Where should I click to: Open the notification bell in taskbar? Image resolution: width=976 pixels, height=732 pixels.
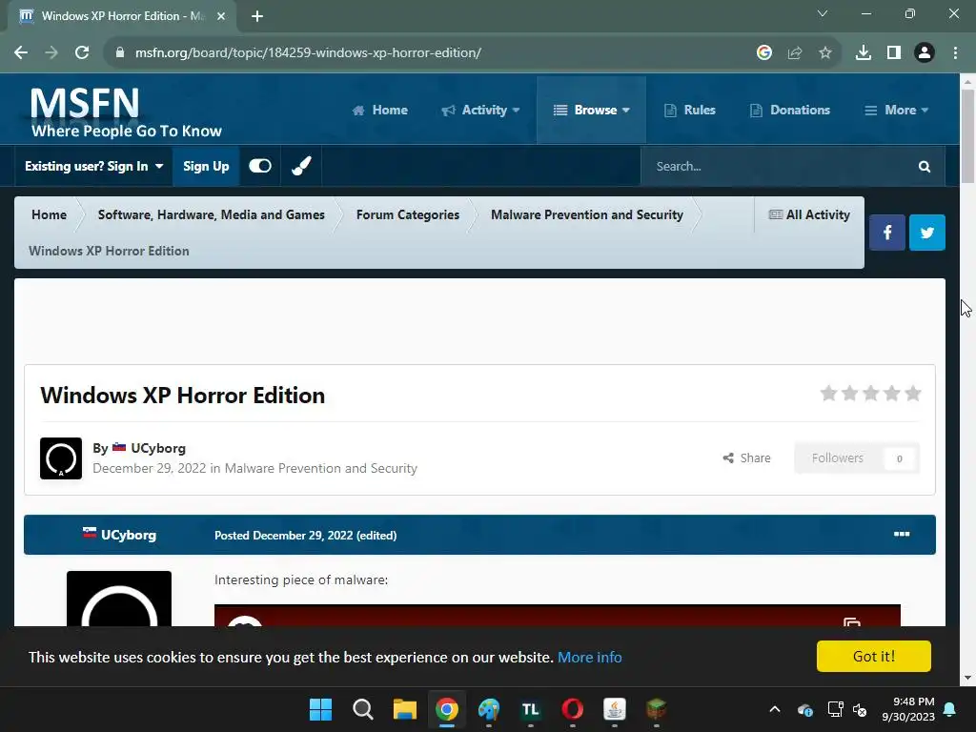pos(950,709)
